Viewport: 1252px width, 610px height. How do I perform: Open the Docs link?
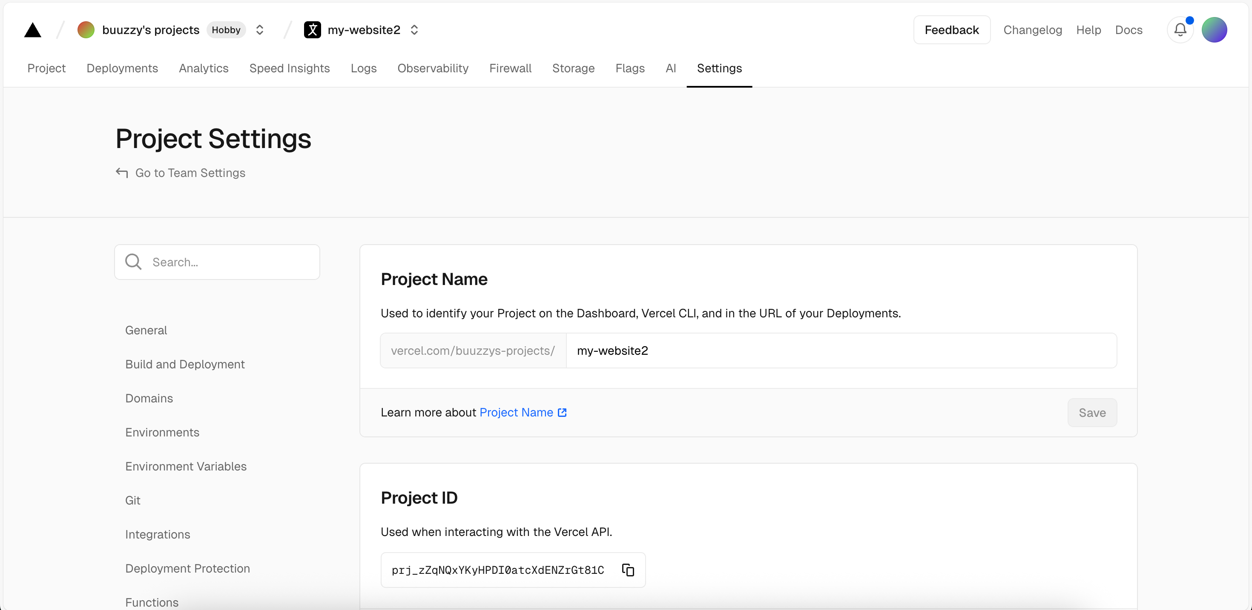coord(1129,30)
